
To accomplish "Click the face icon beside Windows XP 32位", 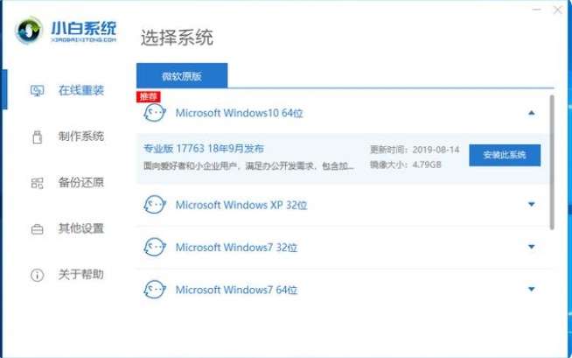I will pos(154,205).
